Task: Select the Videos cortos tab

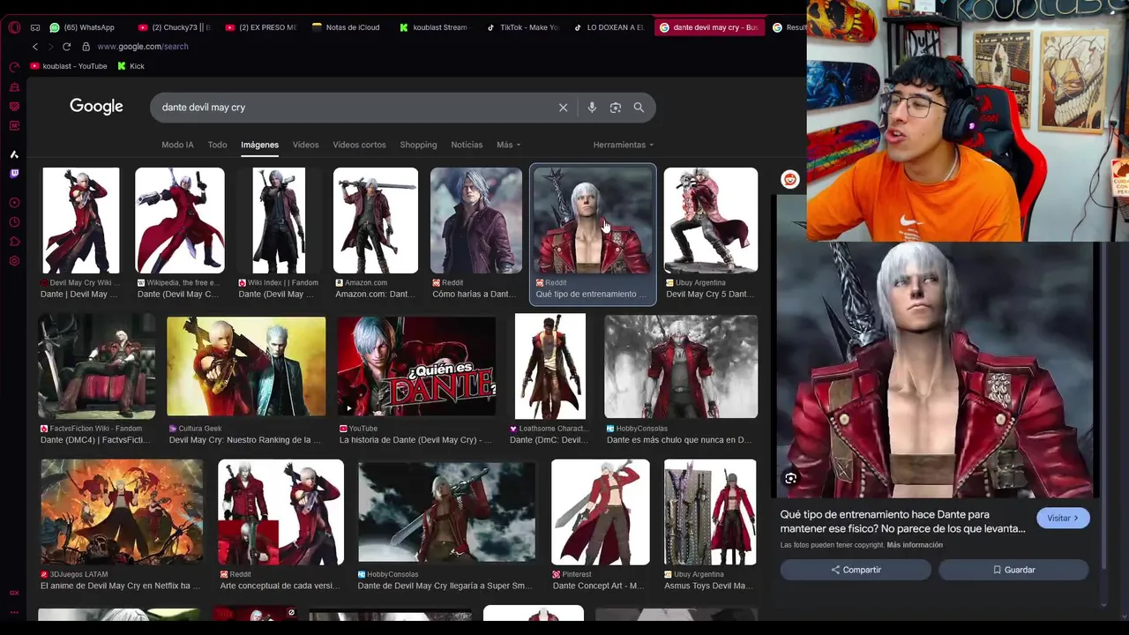Action: click(x=359, y=145)
